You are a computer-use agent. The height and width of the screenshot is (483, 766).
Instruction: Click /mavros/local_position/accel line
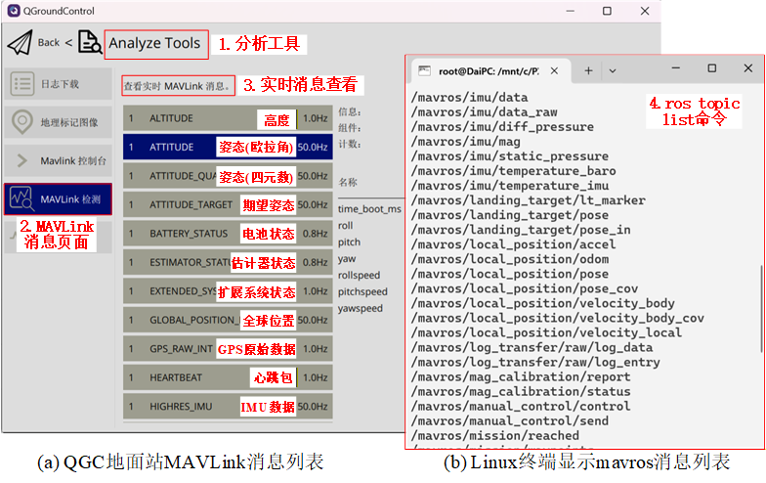pyautogui.click(x=514, y=244)
